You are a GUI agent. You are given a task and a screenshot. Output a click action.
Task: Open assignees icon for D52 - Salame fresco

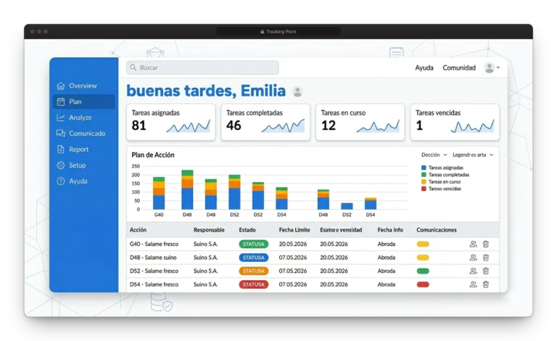(473, 271)
